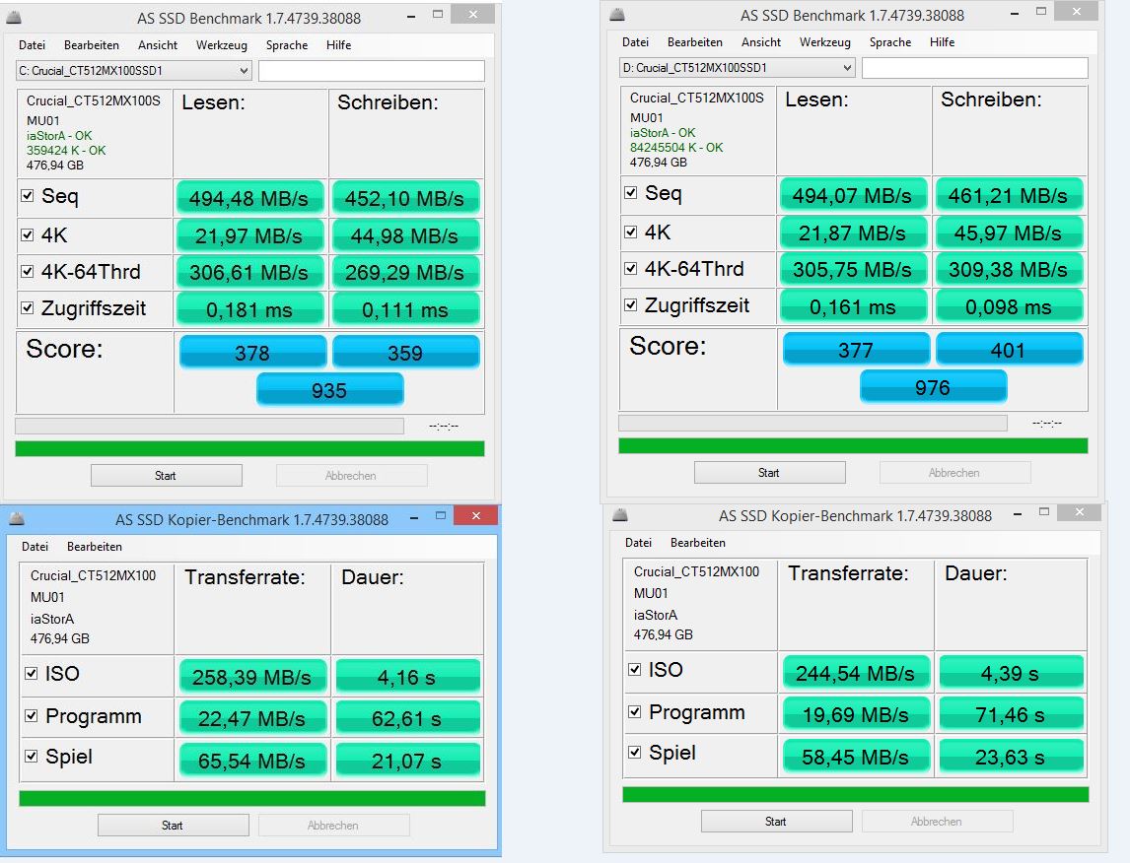This screenshot has width=1130, height=863.
Task: Uncheck 4K test in C: drive window
Action: pos(28,234)
